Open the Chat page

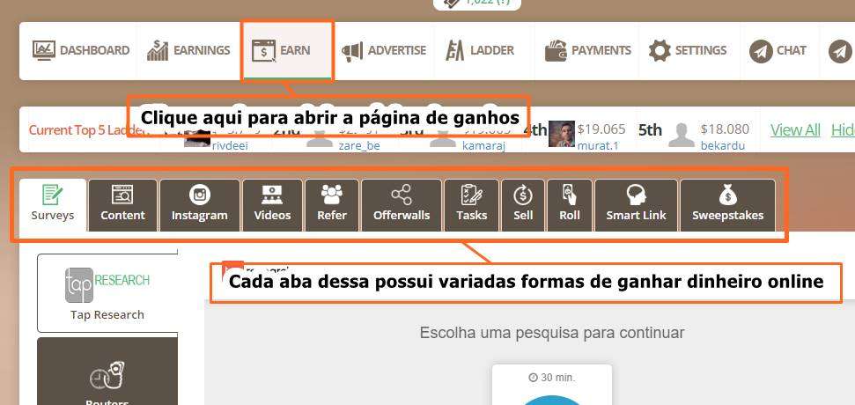point(778,51)
